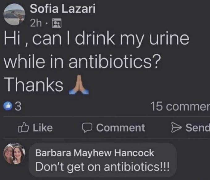Viewport: 210px width, 180px height.
Task: Click the paper plane Send icon
Action: (x=177, y=128)
